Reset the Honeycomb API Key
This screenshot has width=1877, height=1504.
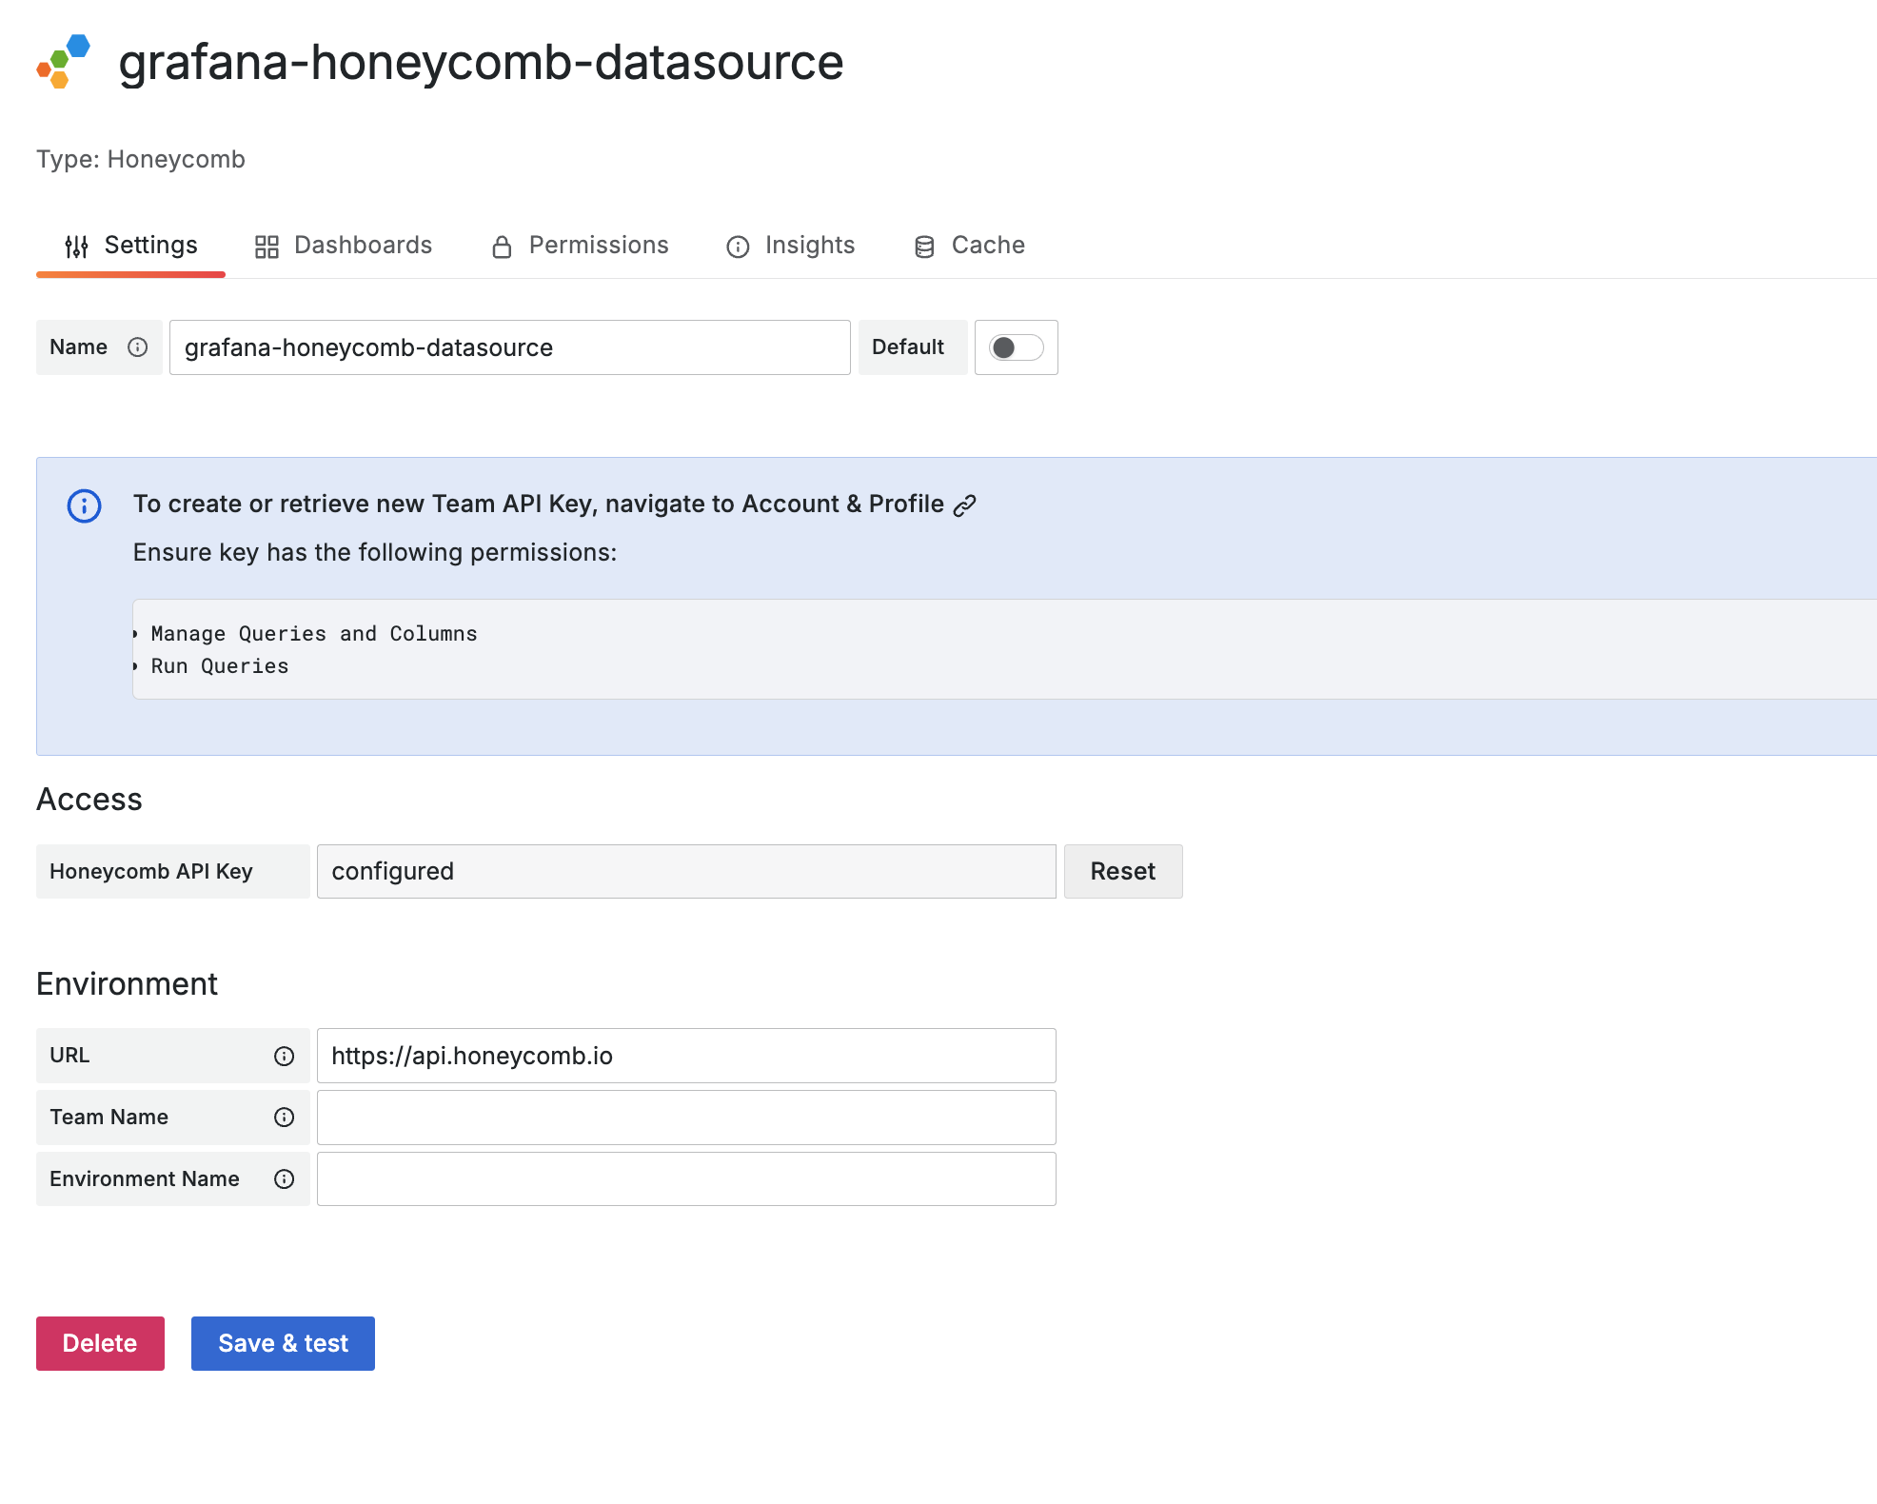(1122, 871)
